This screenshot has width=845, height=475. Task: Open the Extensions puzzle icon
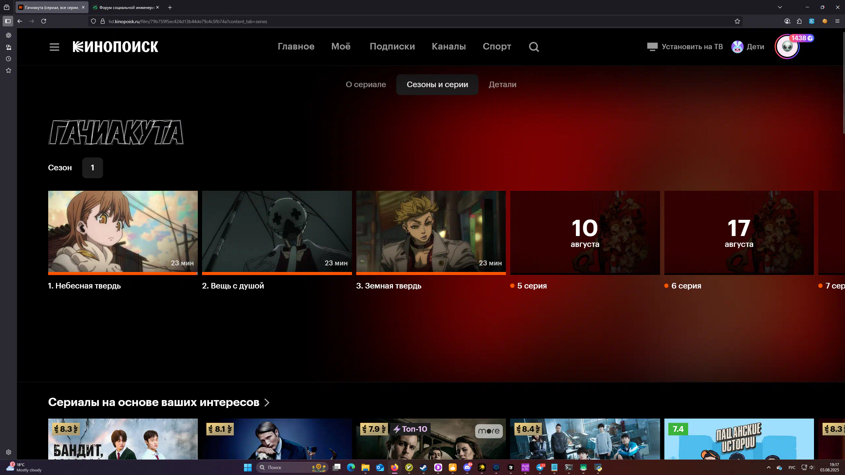coord(799,21)
